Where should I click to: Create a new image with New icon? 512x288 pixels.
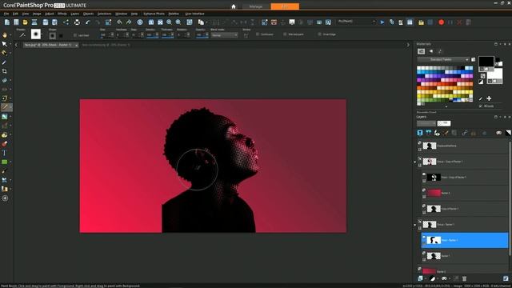click(x=7, y=22)
